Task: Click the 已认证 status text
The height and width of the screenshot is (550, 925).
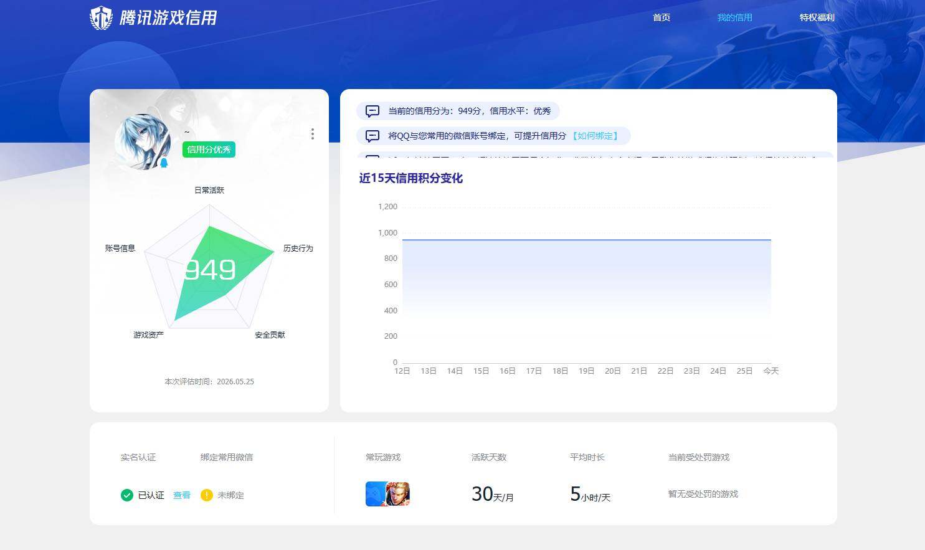Action: pyautogui.click(x=151, y=495)
